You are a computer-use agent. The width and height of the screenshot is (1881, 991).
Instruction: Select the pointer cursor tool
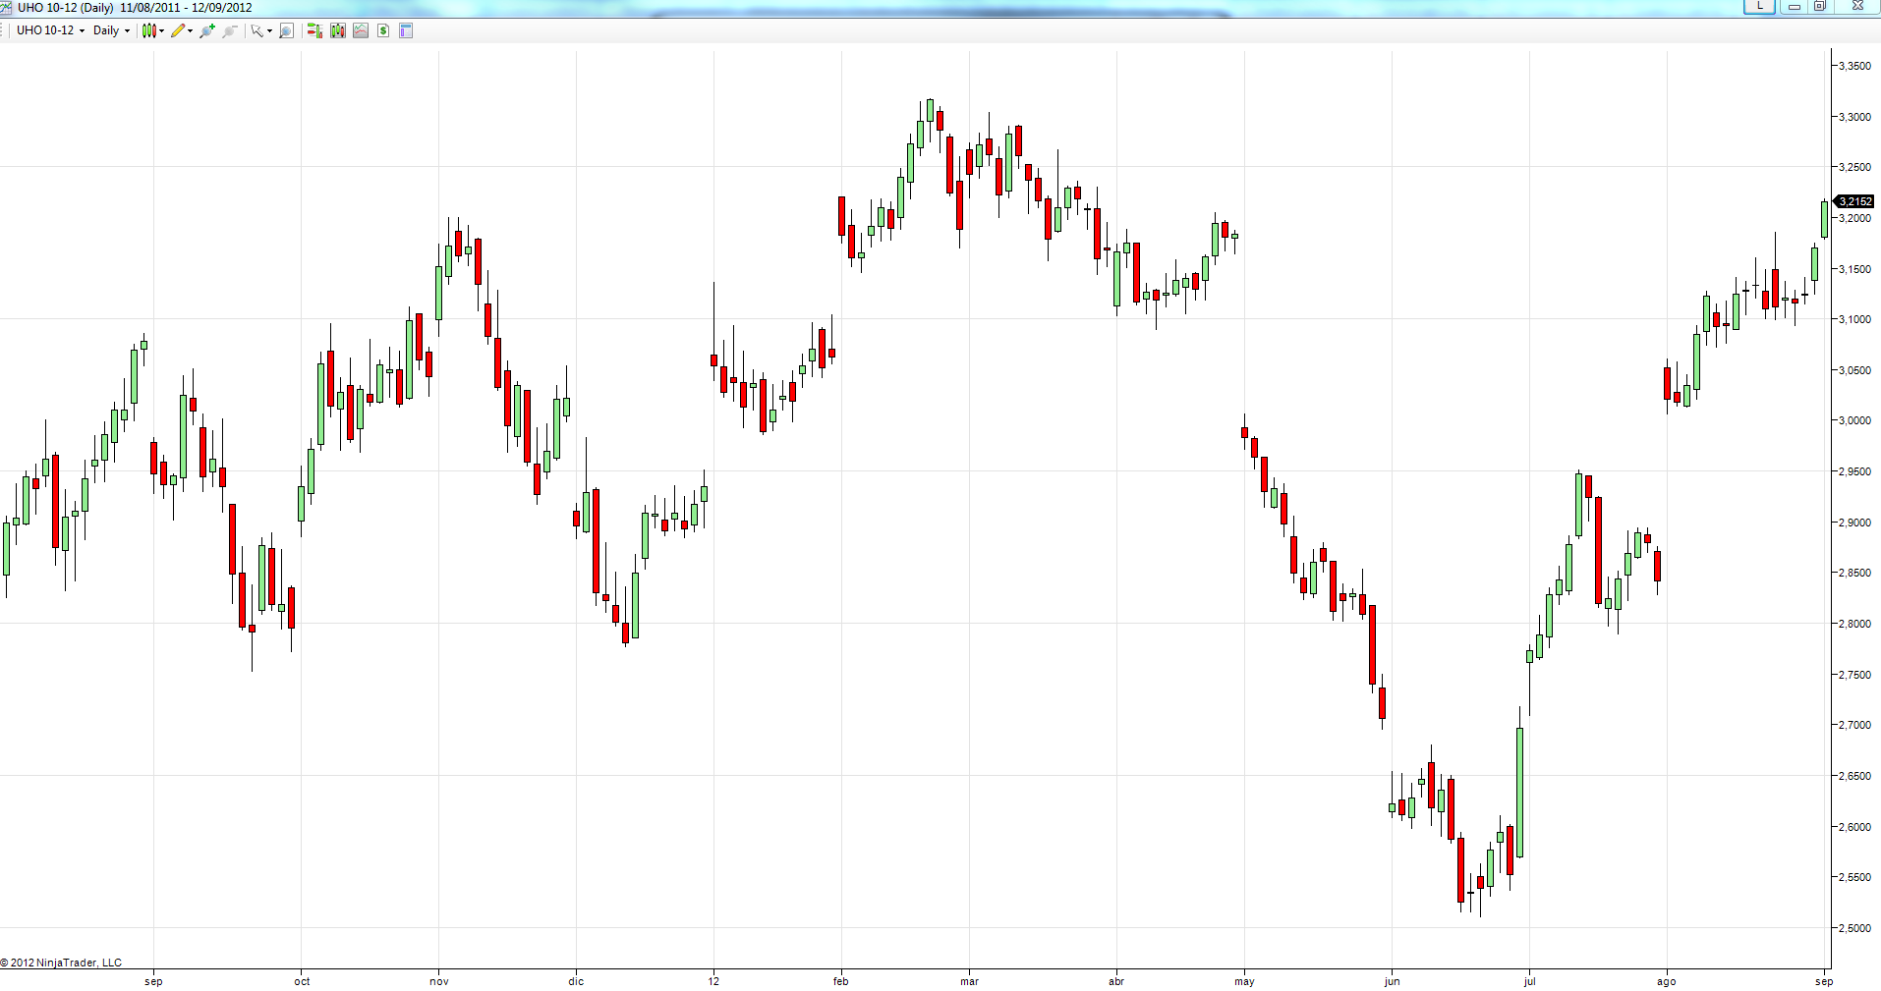257,30
